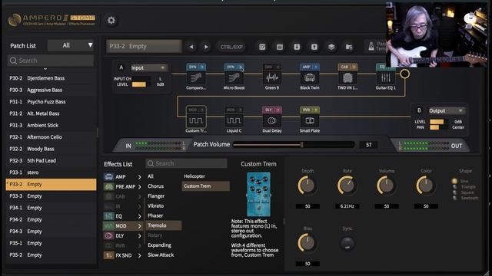Image resolution: width=492 pixels, height=276 pixels.
Task: Click the Custom Trem pedal image
Action: (x=258, y=194)
